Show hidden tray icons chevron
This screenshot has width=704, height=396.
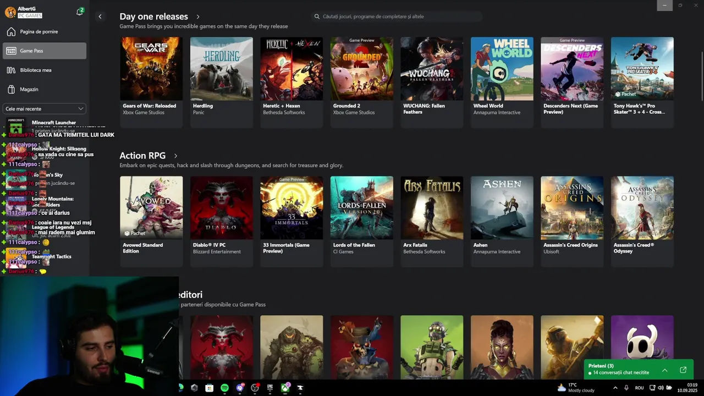pyautogui.click(x=615, y=388)
